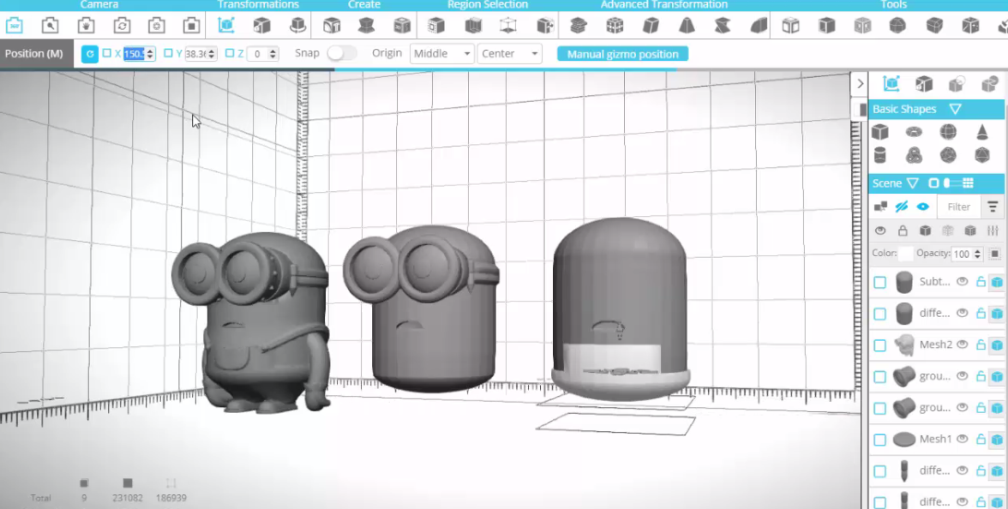Collapse the right side panel arrow

pos(861,84)
